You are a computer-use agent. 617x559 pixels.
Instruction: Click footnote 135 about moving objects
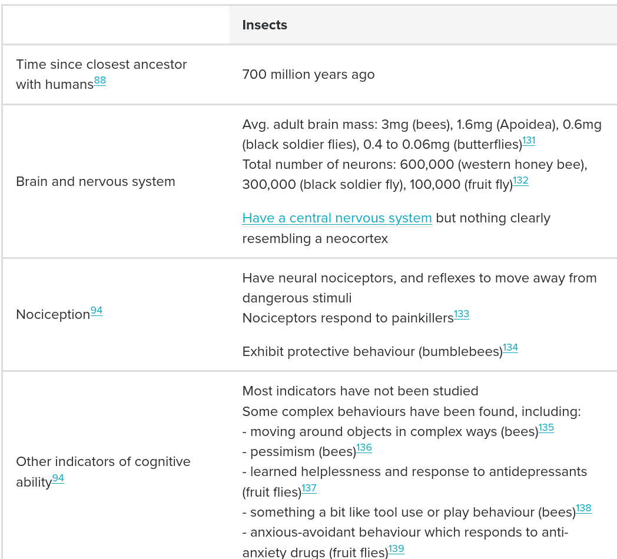pos(546,428)
